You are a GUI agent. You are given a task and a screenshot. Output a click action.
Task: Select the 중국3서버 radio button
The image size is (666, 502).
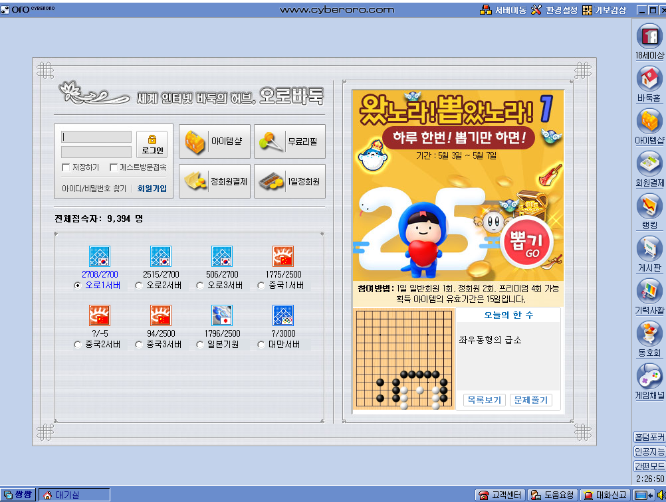click(x=138, y=345)
